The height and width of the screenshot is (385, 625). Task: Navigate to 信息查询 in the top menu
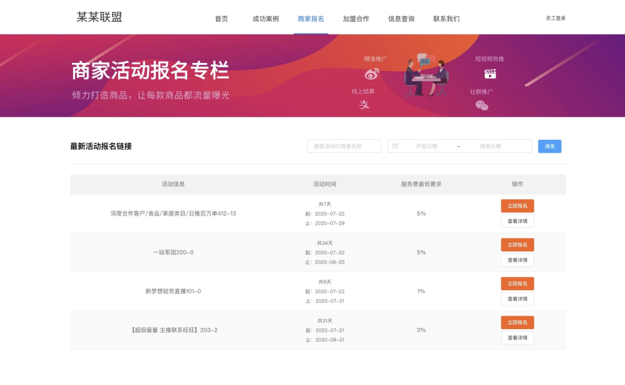[x=401, y=19]
